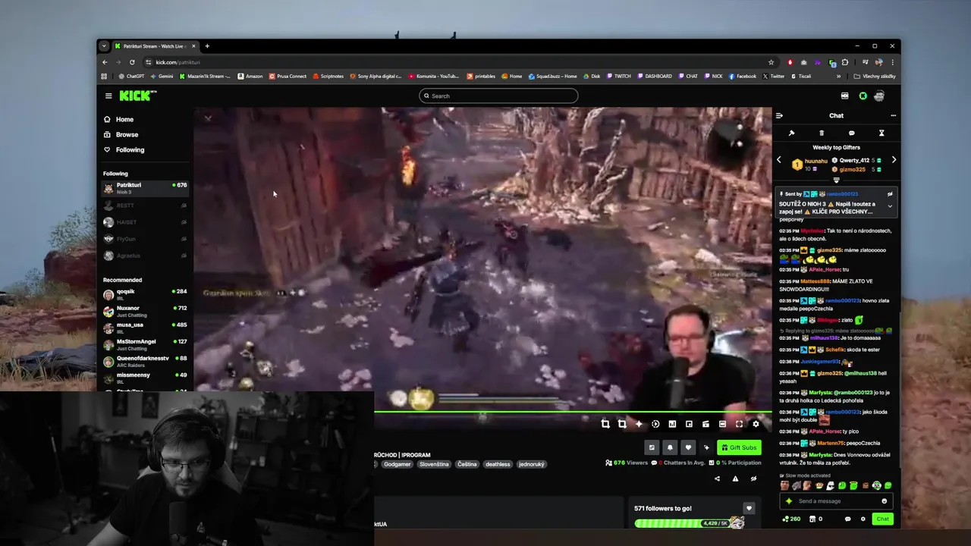Toggle theater mode on the player
The width and height of the screenshot is (971, 546).
point(722,424)
